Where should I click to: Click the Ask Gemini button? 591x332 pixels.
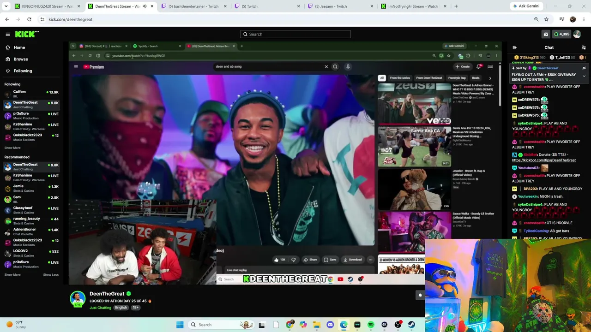(x=525, y=6)
